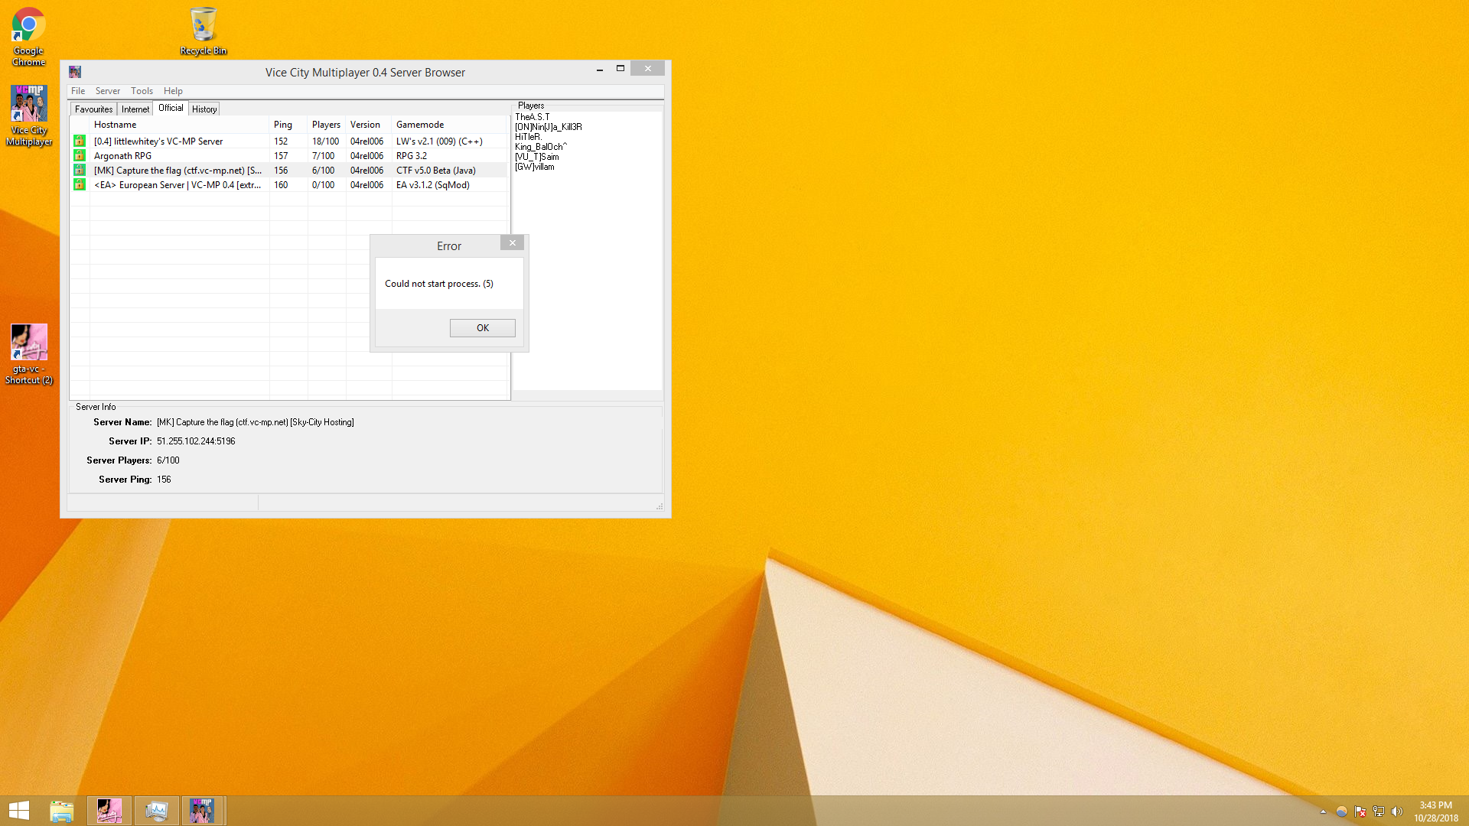Viewport: 1469px width, 826px height.
Task: Select the Argonath RPG server row
Action: click(289, 156)
